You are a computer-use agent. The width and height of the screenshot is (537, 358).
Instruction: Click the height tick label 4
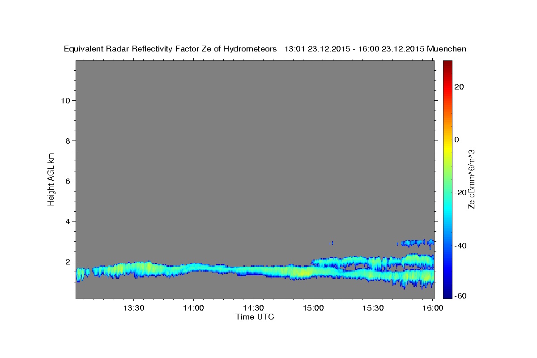pos(67,222)
